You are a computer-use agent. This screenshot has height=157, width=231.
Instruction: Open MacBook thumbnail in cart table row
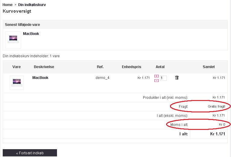point(17,83)
